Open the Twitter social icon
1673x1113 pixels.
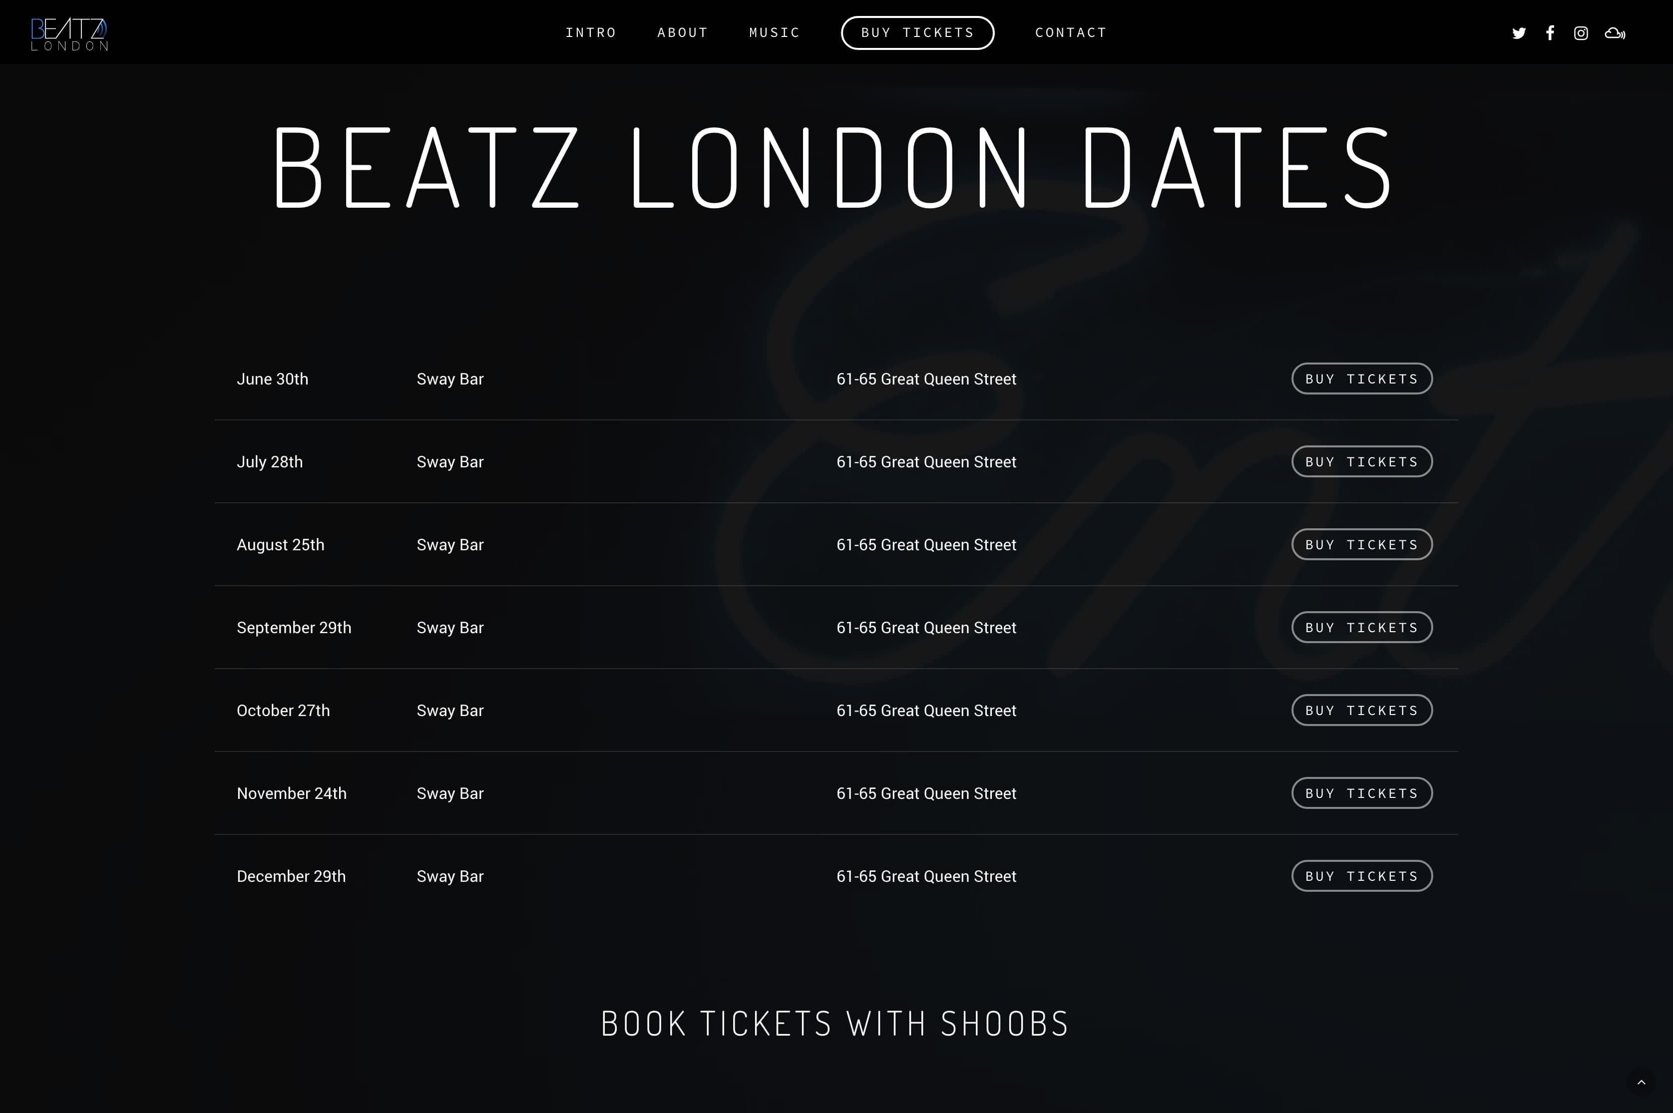click(1518, 33)
